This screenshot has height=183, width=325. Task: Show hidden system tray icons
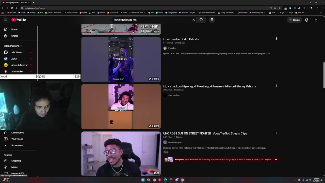click(x=295, y=180)
